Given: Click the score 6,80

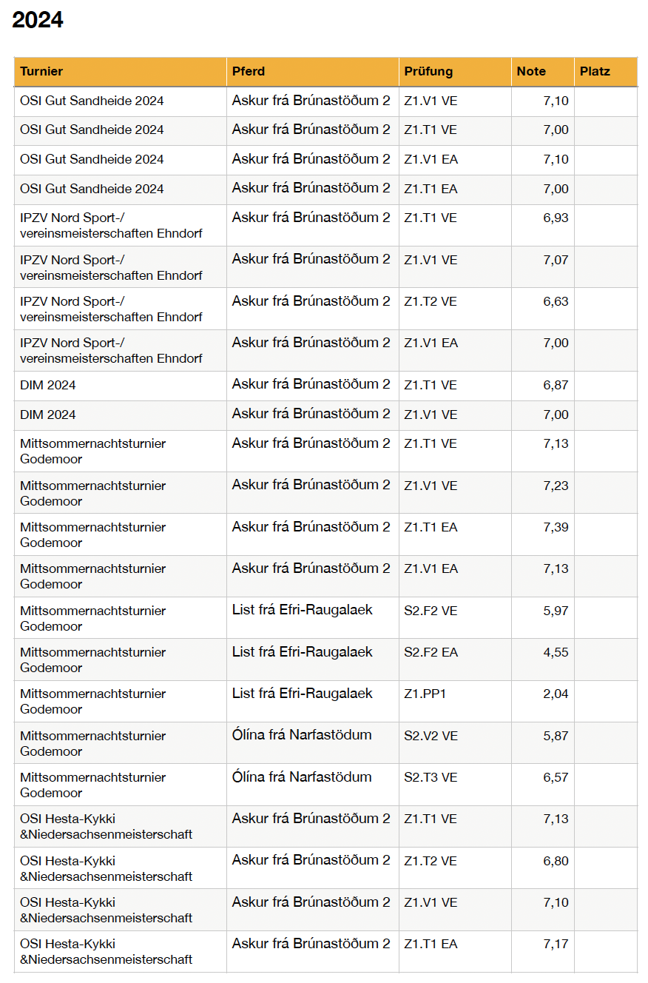Looking at the screenshot, I should pyautogui.click(x=556, y=862).
